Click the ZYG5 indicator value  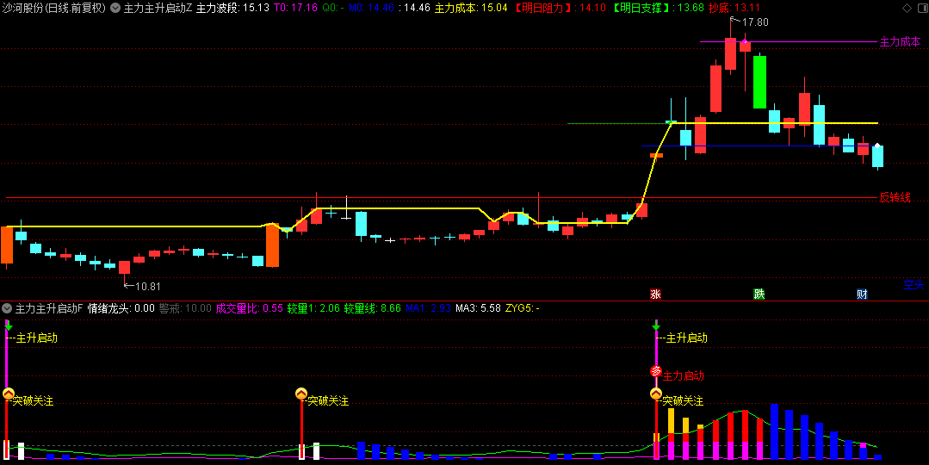(x=522, y=308)
